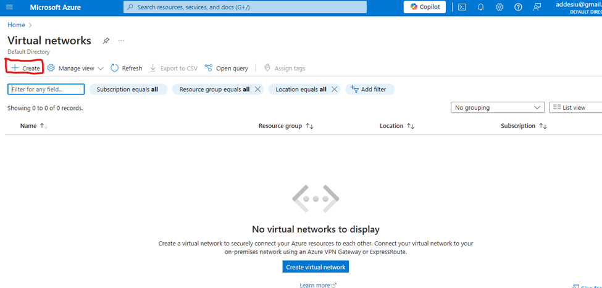Viewport: 602px width, 288px height.
Task: Open query in Resource Graph
Action: (227, 68)
